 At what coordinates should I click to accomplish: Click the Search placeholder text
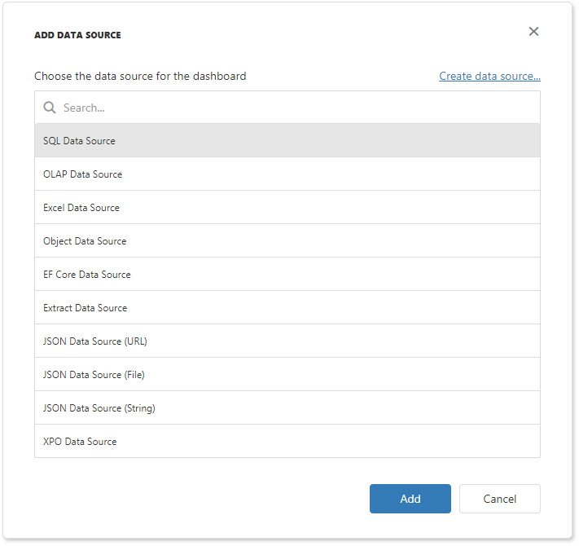point(84,108)
